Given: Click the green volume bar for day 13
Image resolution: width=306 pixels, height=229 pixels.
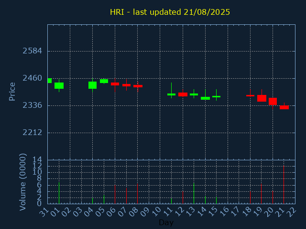Looking at the screenshot, I should (194, 193).
